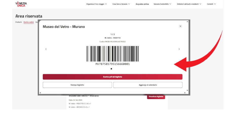
Task: Open the Contatti dropdown menu
Action: point(211,4)
